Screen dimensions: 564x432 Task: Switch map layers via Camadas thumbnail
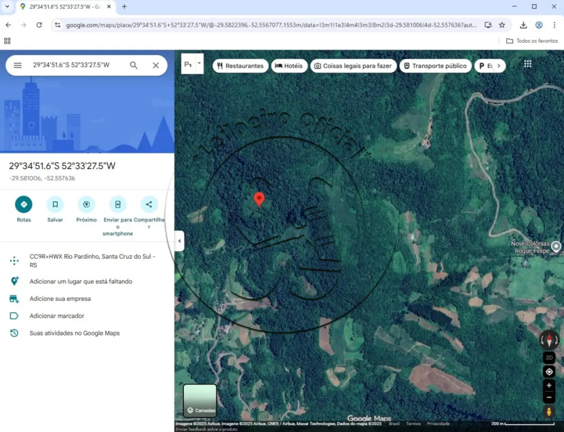[x=200, y=401]
